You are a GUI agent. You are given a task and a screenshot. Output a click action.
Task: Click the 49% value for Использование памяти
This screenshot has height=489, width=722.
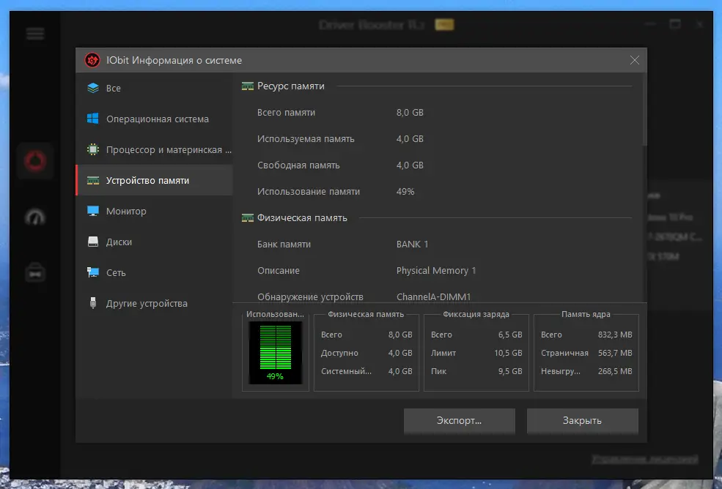coord(405,191)
